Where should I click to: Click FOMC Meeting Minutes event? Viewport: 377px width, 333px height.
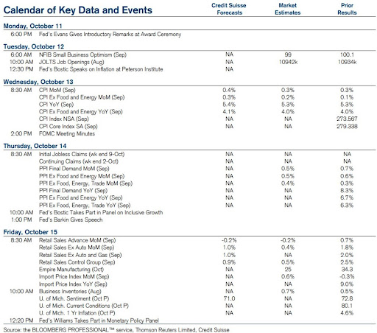tap(67, 133)
